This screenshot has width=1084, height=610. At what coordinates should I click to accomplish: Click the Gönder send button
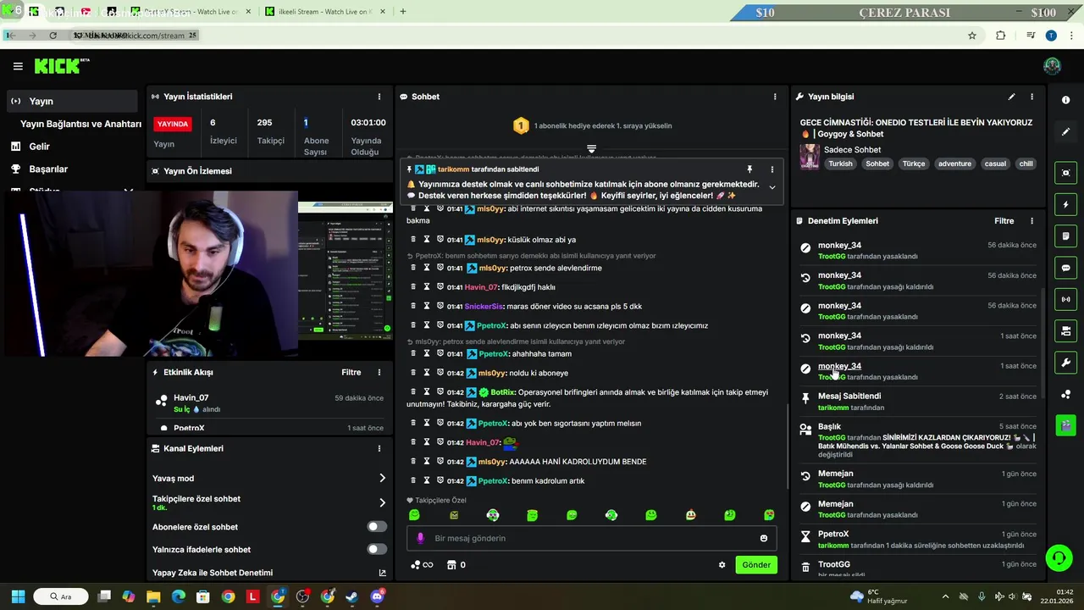click(x=756, y=565)
